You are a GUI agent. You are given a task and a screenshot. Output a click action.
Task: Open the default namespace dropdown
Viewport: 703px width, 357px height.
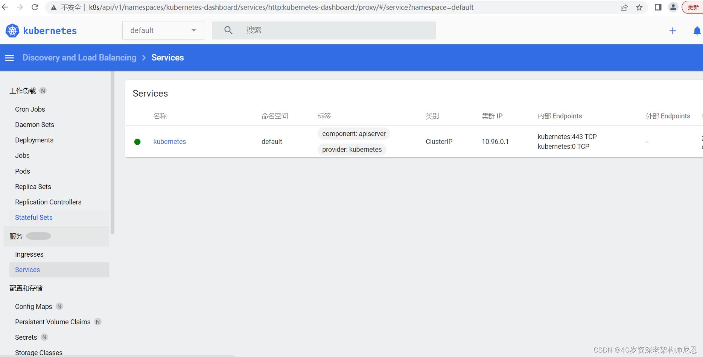coord(163,30)
